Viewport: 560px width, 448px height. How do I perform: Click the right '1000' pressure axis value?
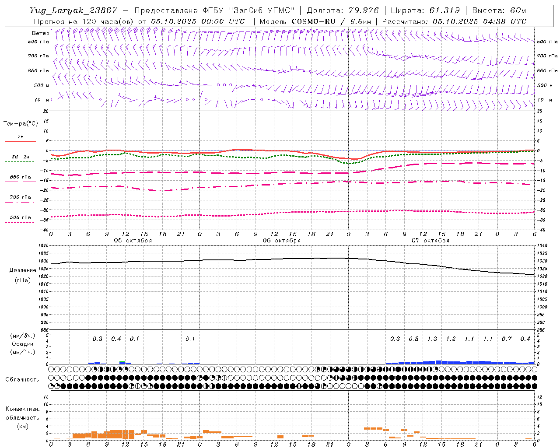(542, 307)
